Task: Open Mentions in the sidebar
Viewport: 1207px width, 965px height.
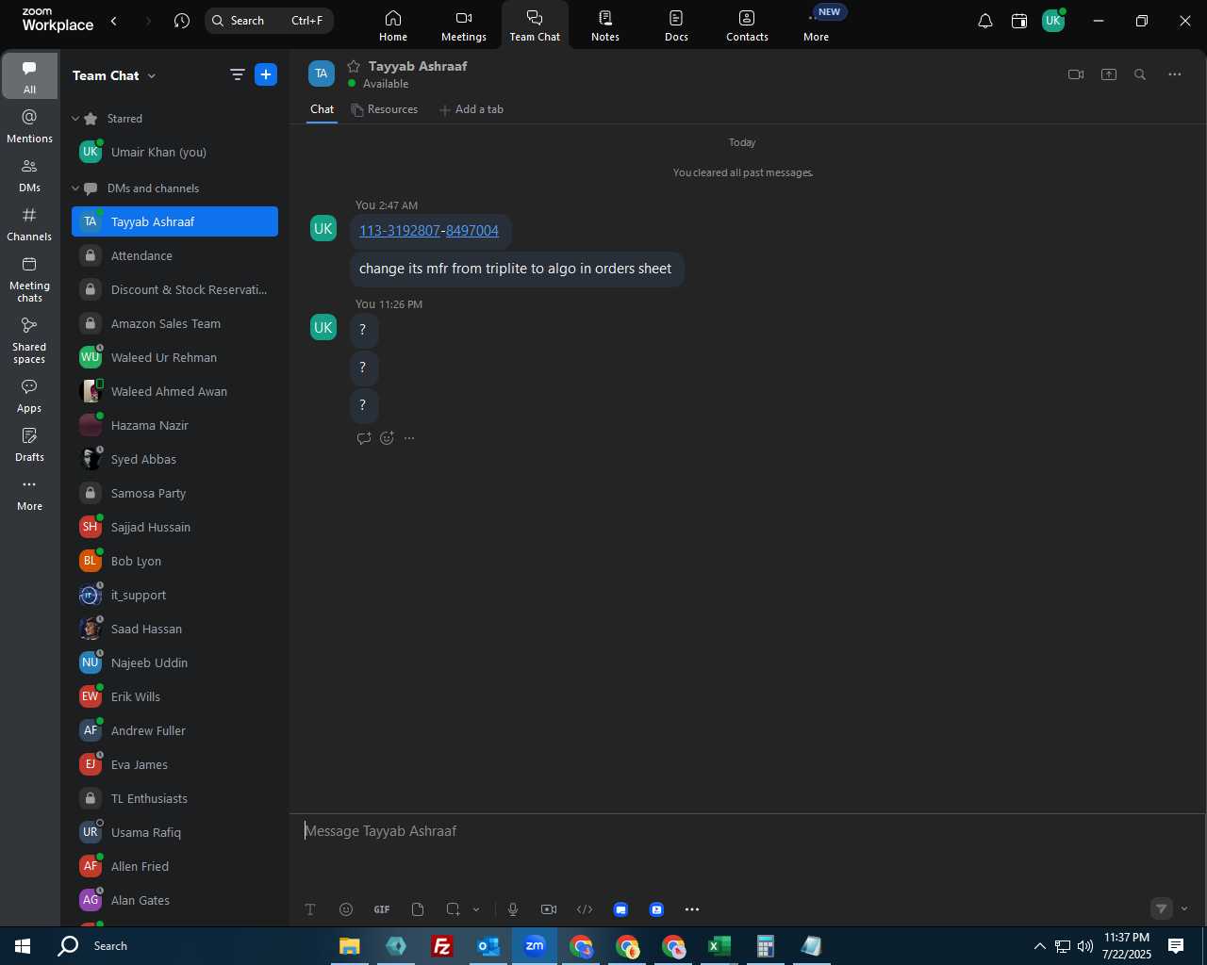Action: pos(29,126)
